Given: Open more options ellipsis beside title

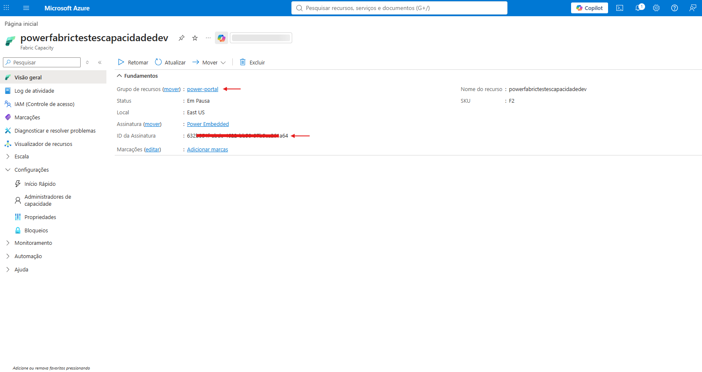Looking at the screenshot, I should pyautogui.click(x=208, y=38).
